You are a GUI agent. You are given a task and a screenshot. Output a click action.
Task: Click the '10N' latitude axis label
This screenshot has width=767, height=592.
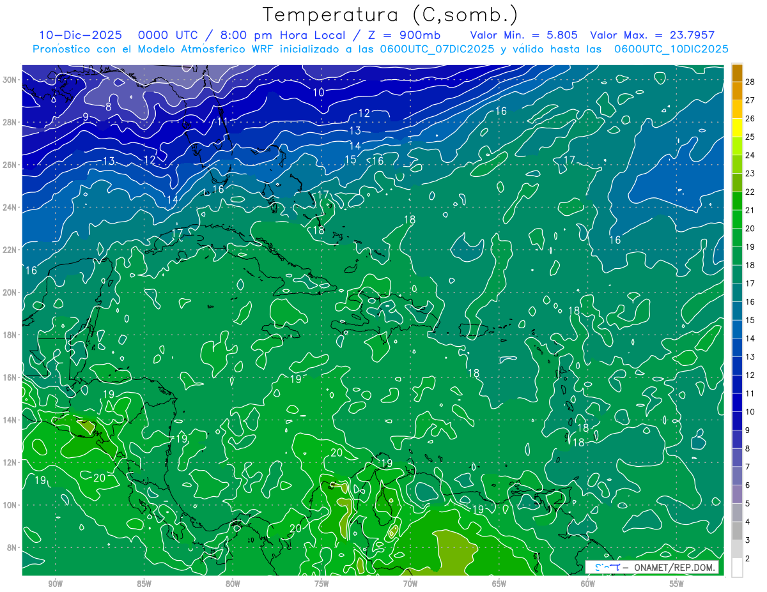pyautogui.click(x=10, y=505)
